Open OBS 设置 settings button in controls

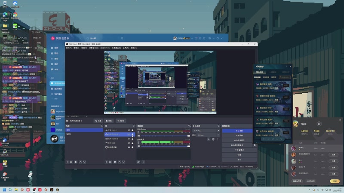239,155
